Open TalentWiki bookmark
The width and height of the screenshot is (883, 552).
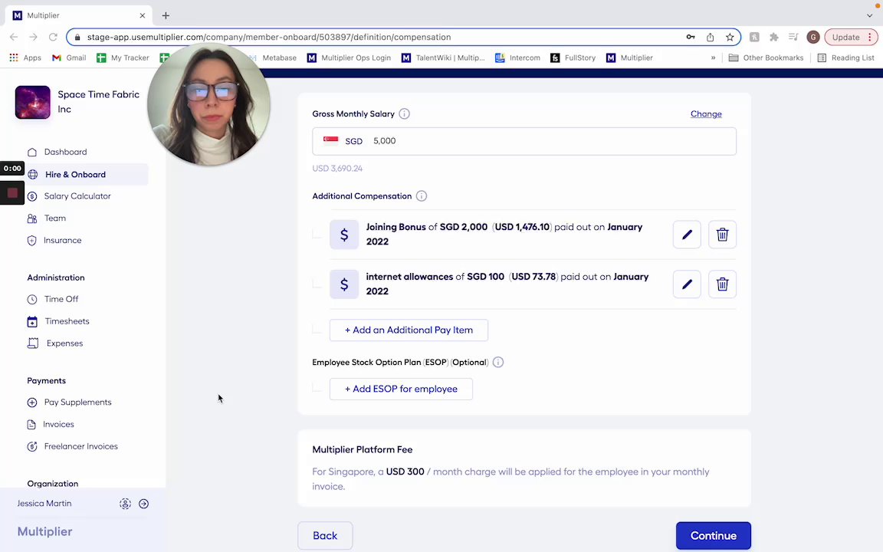pyautogui.click(x=443, y=58)
